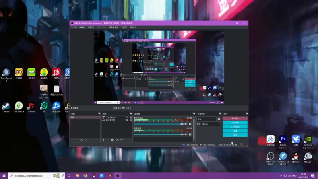Screen dimensions: 318x179
Task: Open Mic/Aux audio settings gear
Action: [x=190, y=124]
